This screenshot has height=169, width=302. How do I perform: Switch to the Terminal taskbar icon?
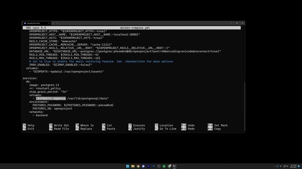click(174, 166)
